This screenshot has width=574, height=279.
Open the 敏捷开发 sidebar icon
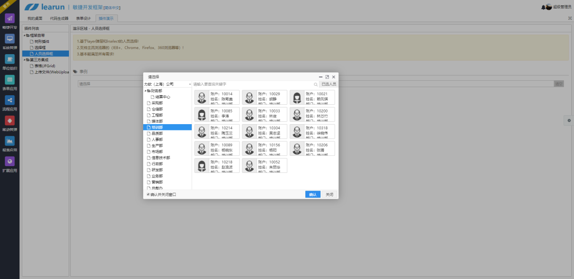[x=10, y=18]
